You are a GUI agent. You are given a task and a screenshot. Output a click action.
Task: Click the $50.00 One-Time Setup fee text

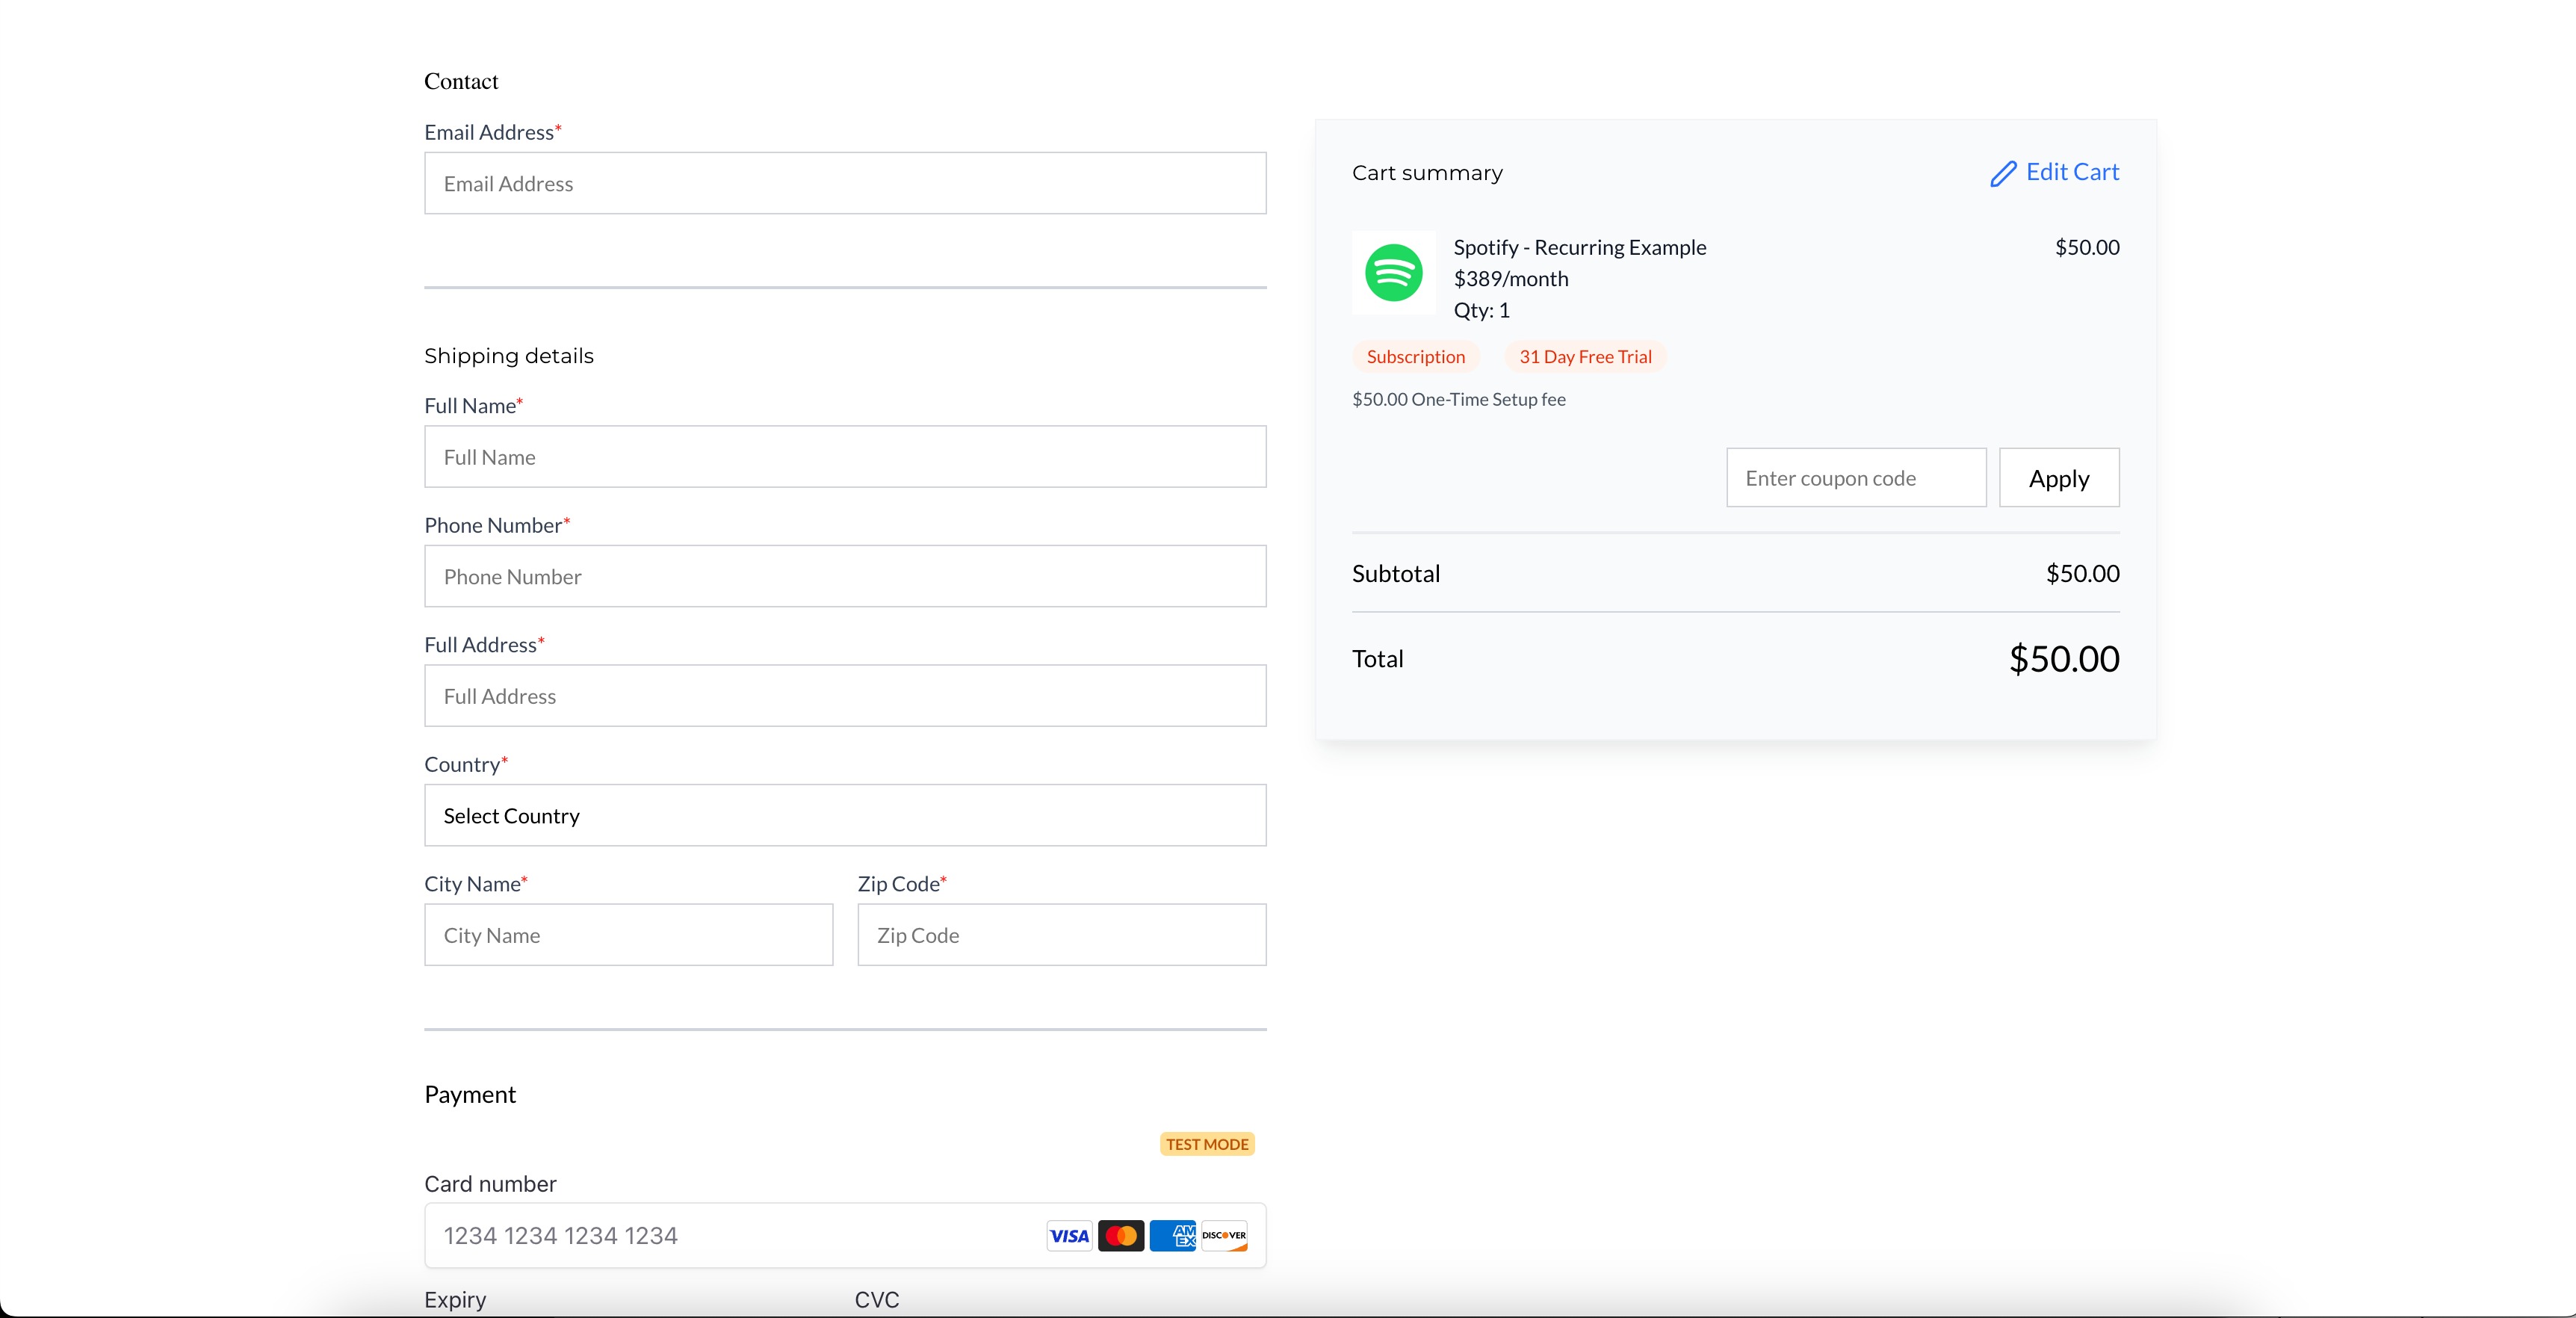[x=1458, y=399]
